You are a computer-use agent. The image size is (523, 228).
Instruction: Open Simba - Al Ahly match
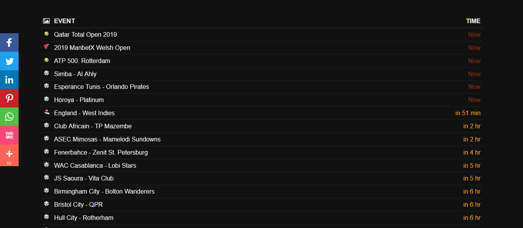[x=75, y=74]
